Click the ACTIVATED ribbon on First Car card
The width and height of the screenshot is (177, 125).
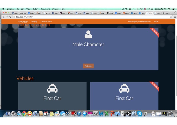tap(155, 86)
